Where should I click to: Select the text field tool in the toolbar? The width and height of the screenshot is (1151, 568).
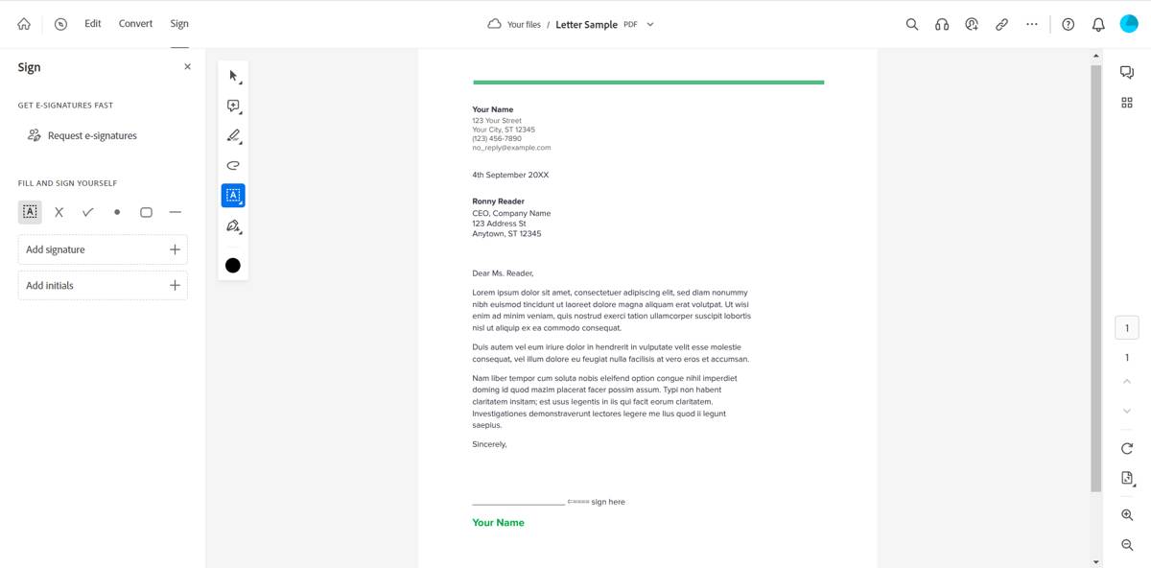tap(232, 195)
